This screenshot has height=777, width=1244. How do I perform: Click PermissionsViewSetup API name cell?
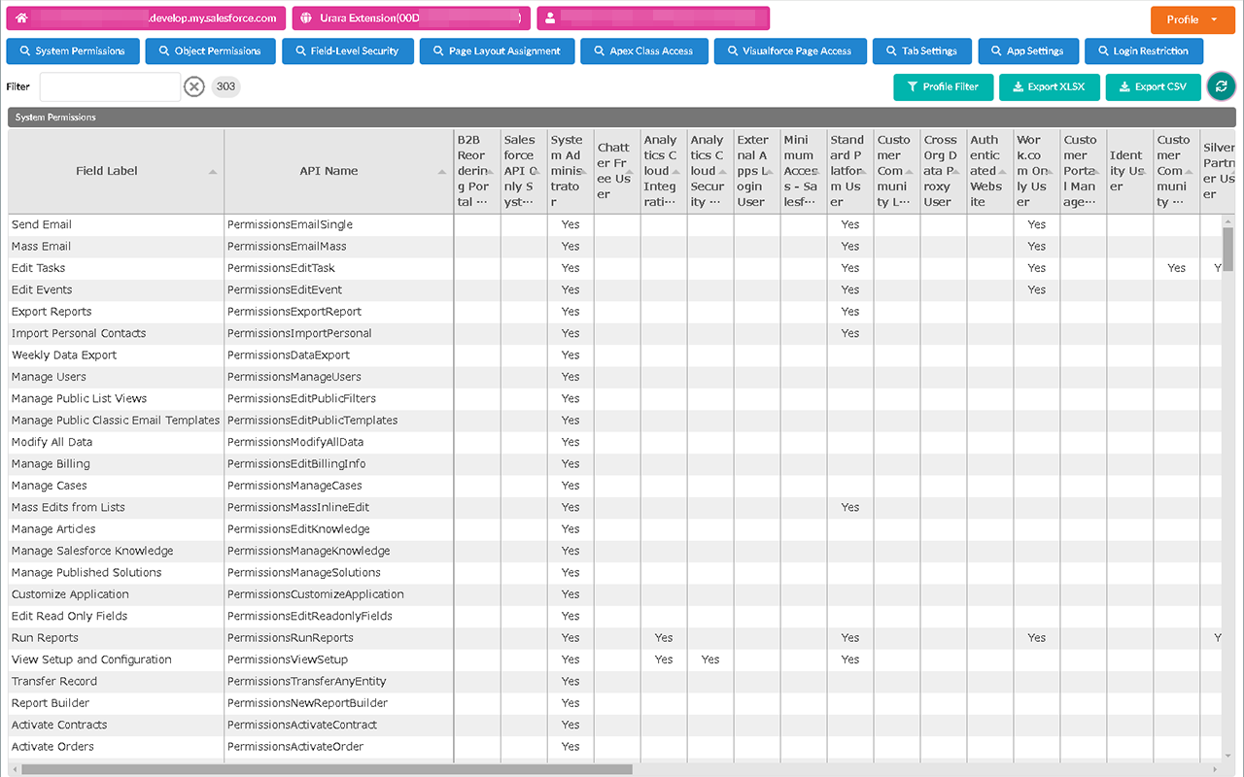point(338,659)
